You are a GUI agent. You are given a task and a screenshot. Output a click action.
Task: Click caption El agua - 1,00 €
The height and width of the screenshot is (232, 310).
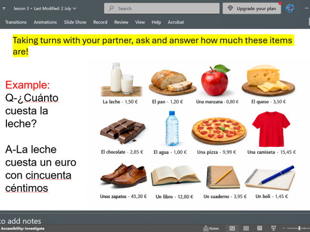[170, 152]
